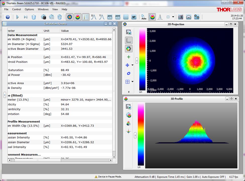Toggle the Calculation Results window toolbar button
Viewport: 245px width, 181px height.
86,17
